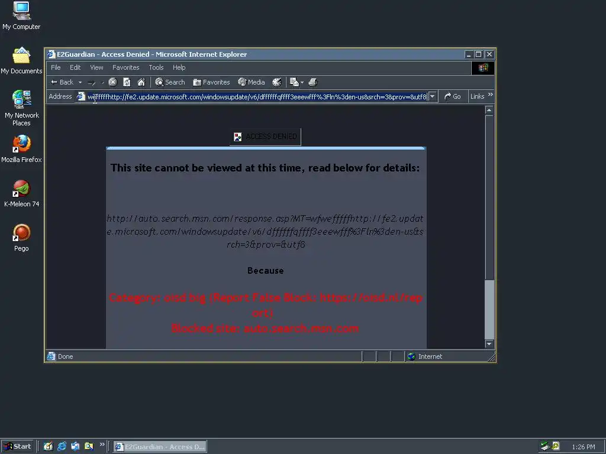Open My Computer desktop icon

click(x=21, y=16)
